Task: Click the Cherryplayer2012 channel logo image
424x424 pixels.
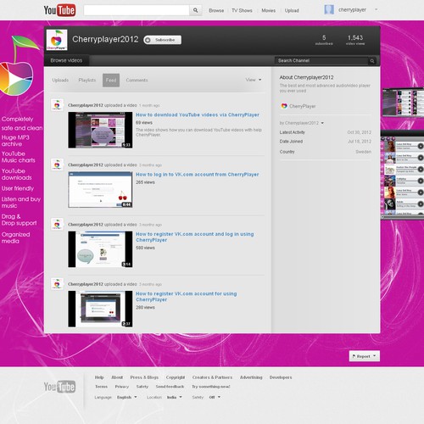Action: click(57, 40)
